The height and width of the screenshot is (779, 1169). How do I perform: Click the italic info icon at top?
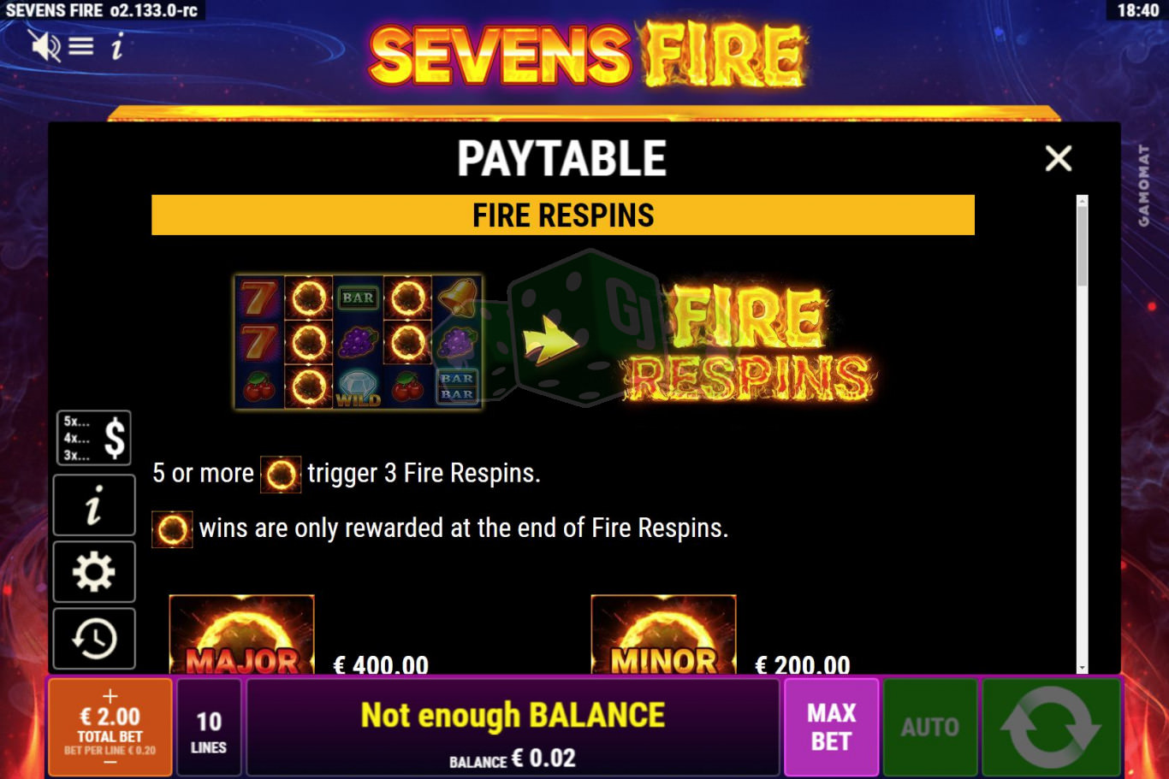(117, 46)
